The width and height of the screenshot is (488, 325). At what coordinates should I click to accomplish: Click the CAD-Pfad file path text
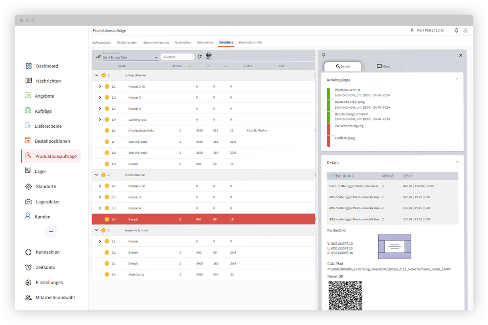(x=389, y=269)
